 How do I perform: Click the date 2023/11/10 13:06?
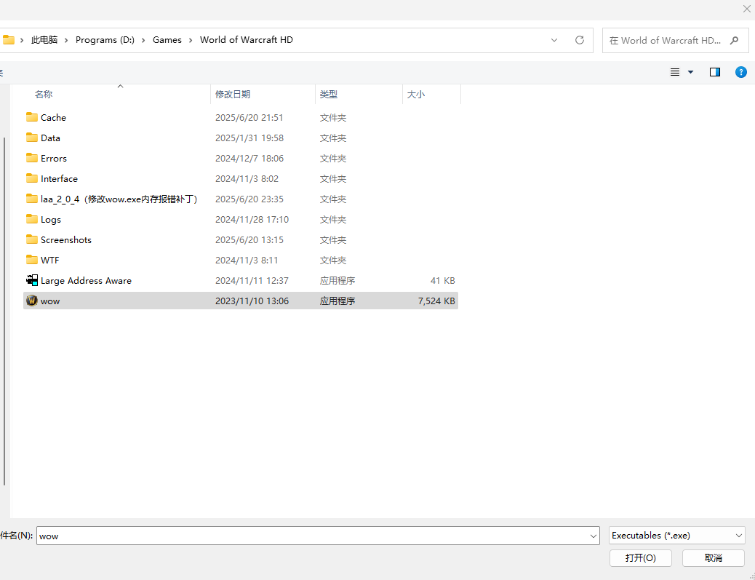coord(252,301)
